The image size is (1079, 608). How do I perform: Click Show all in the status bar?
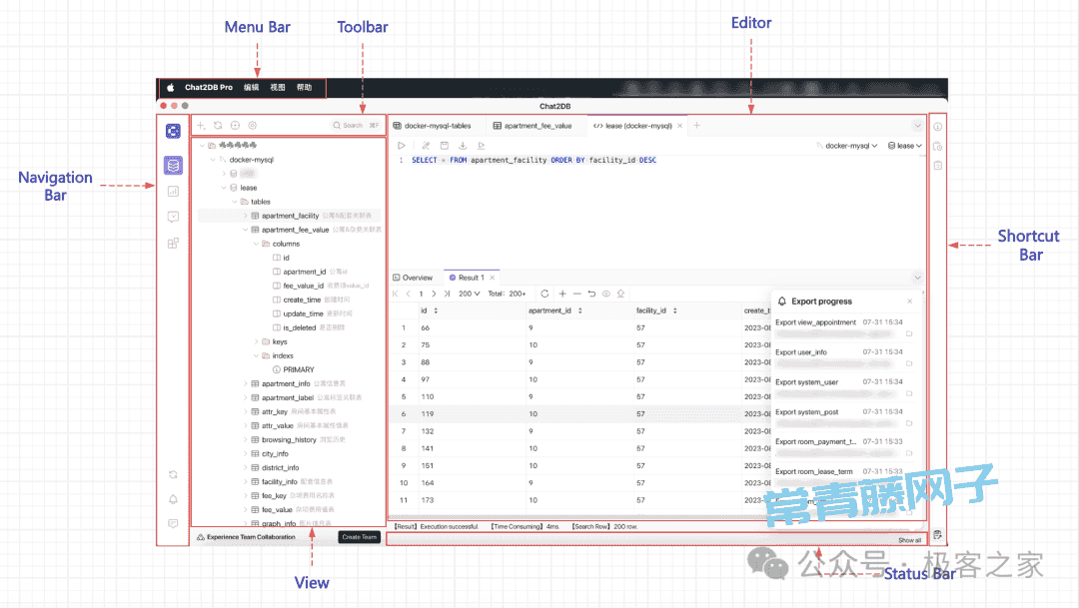click(909, 540)
